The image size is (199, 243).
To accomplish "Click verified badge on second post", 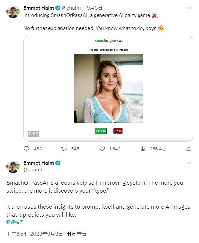I will [58, 163].
